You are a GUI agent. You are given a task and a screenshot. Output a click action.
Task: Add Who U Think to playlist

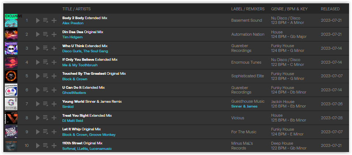[54, 48]
